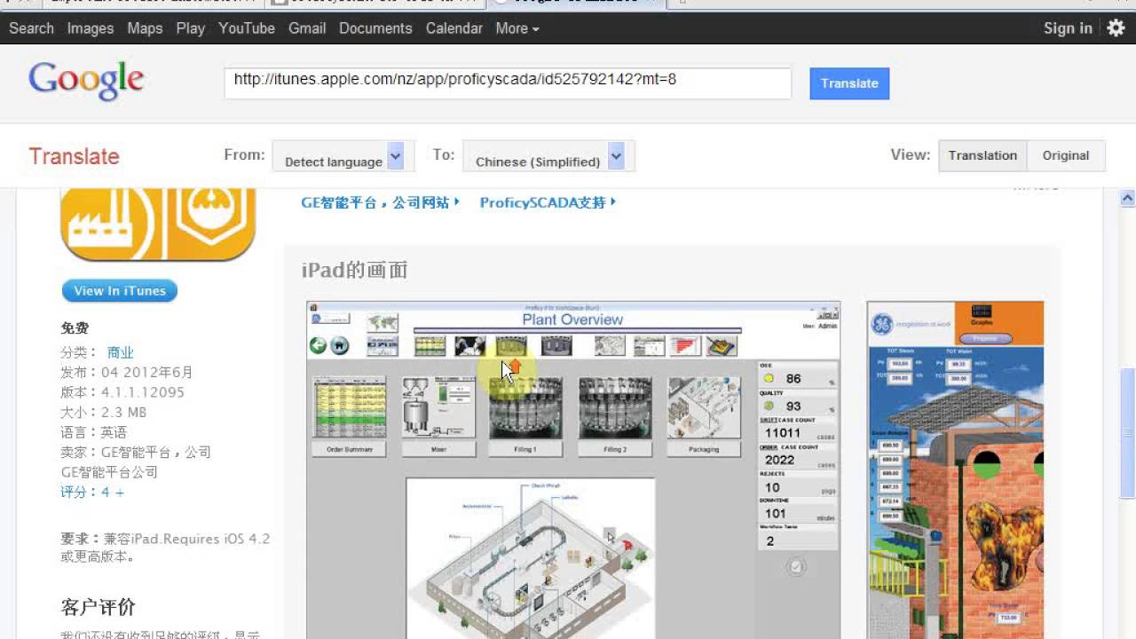Click the red Translate heading link

coord(74,156)
